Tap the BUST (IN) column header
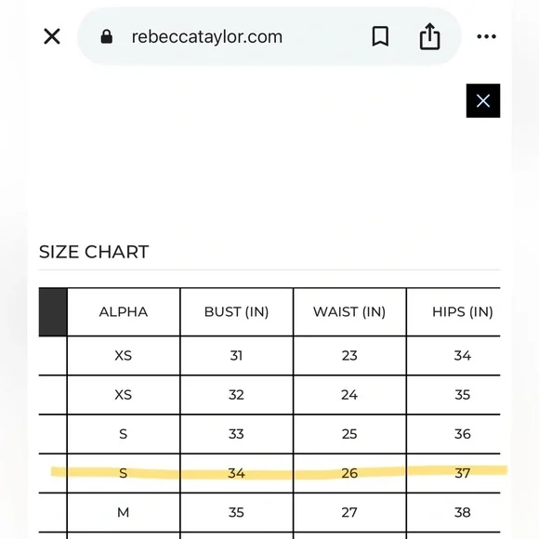The height and width of the screenshot is (539, 539). coord(236,311)
